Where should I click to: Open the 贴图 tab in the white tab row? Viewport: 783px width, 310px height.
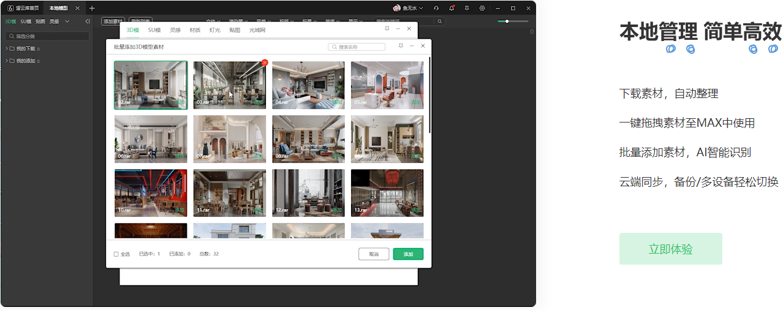pos(235,29)
